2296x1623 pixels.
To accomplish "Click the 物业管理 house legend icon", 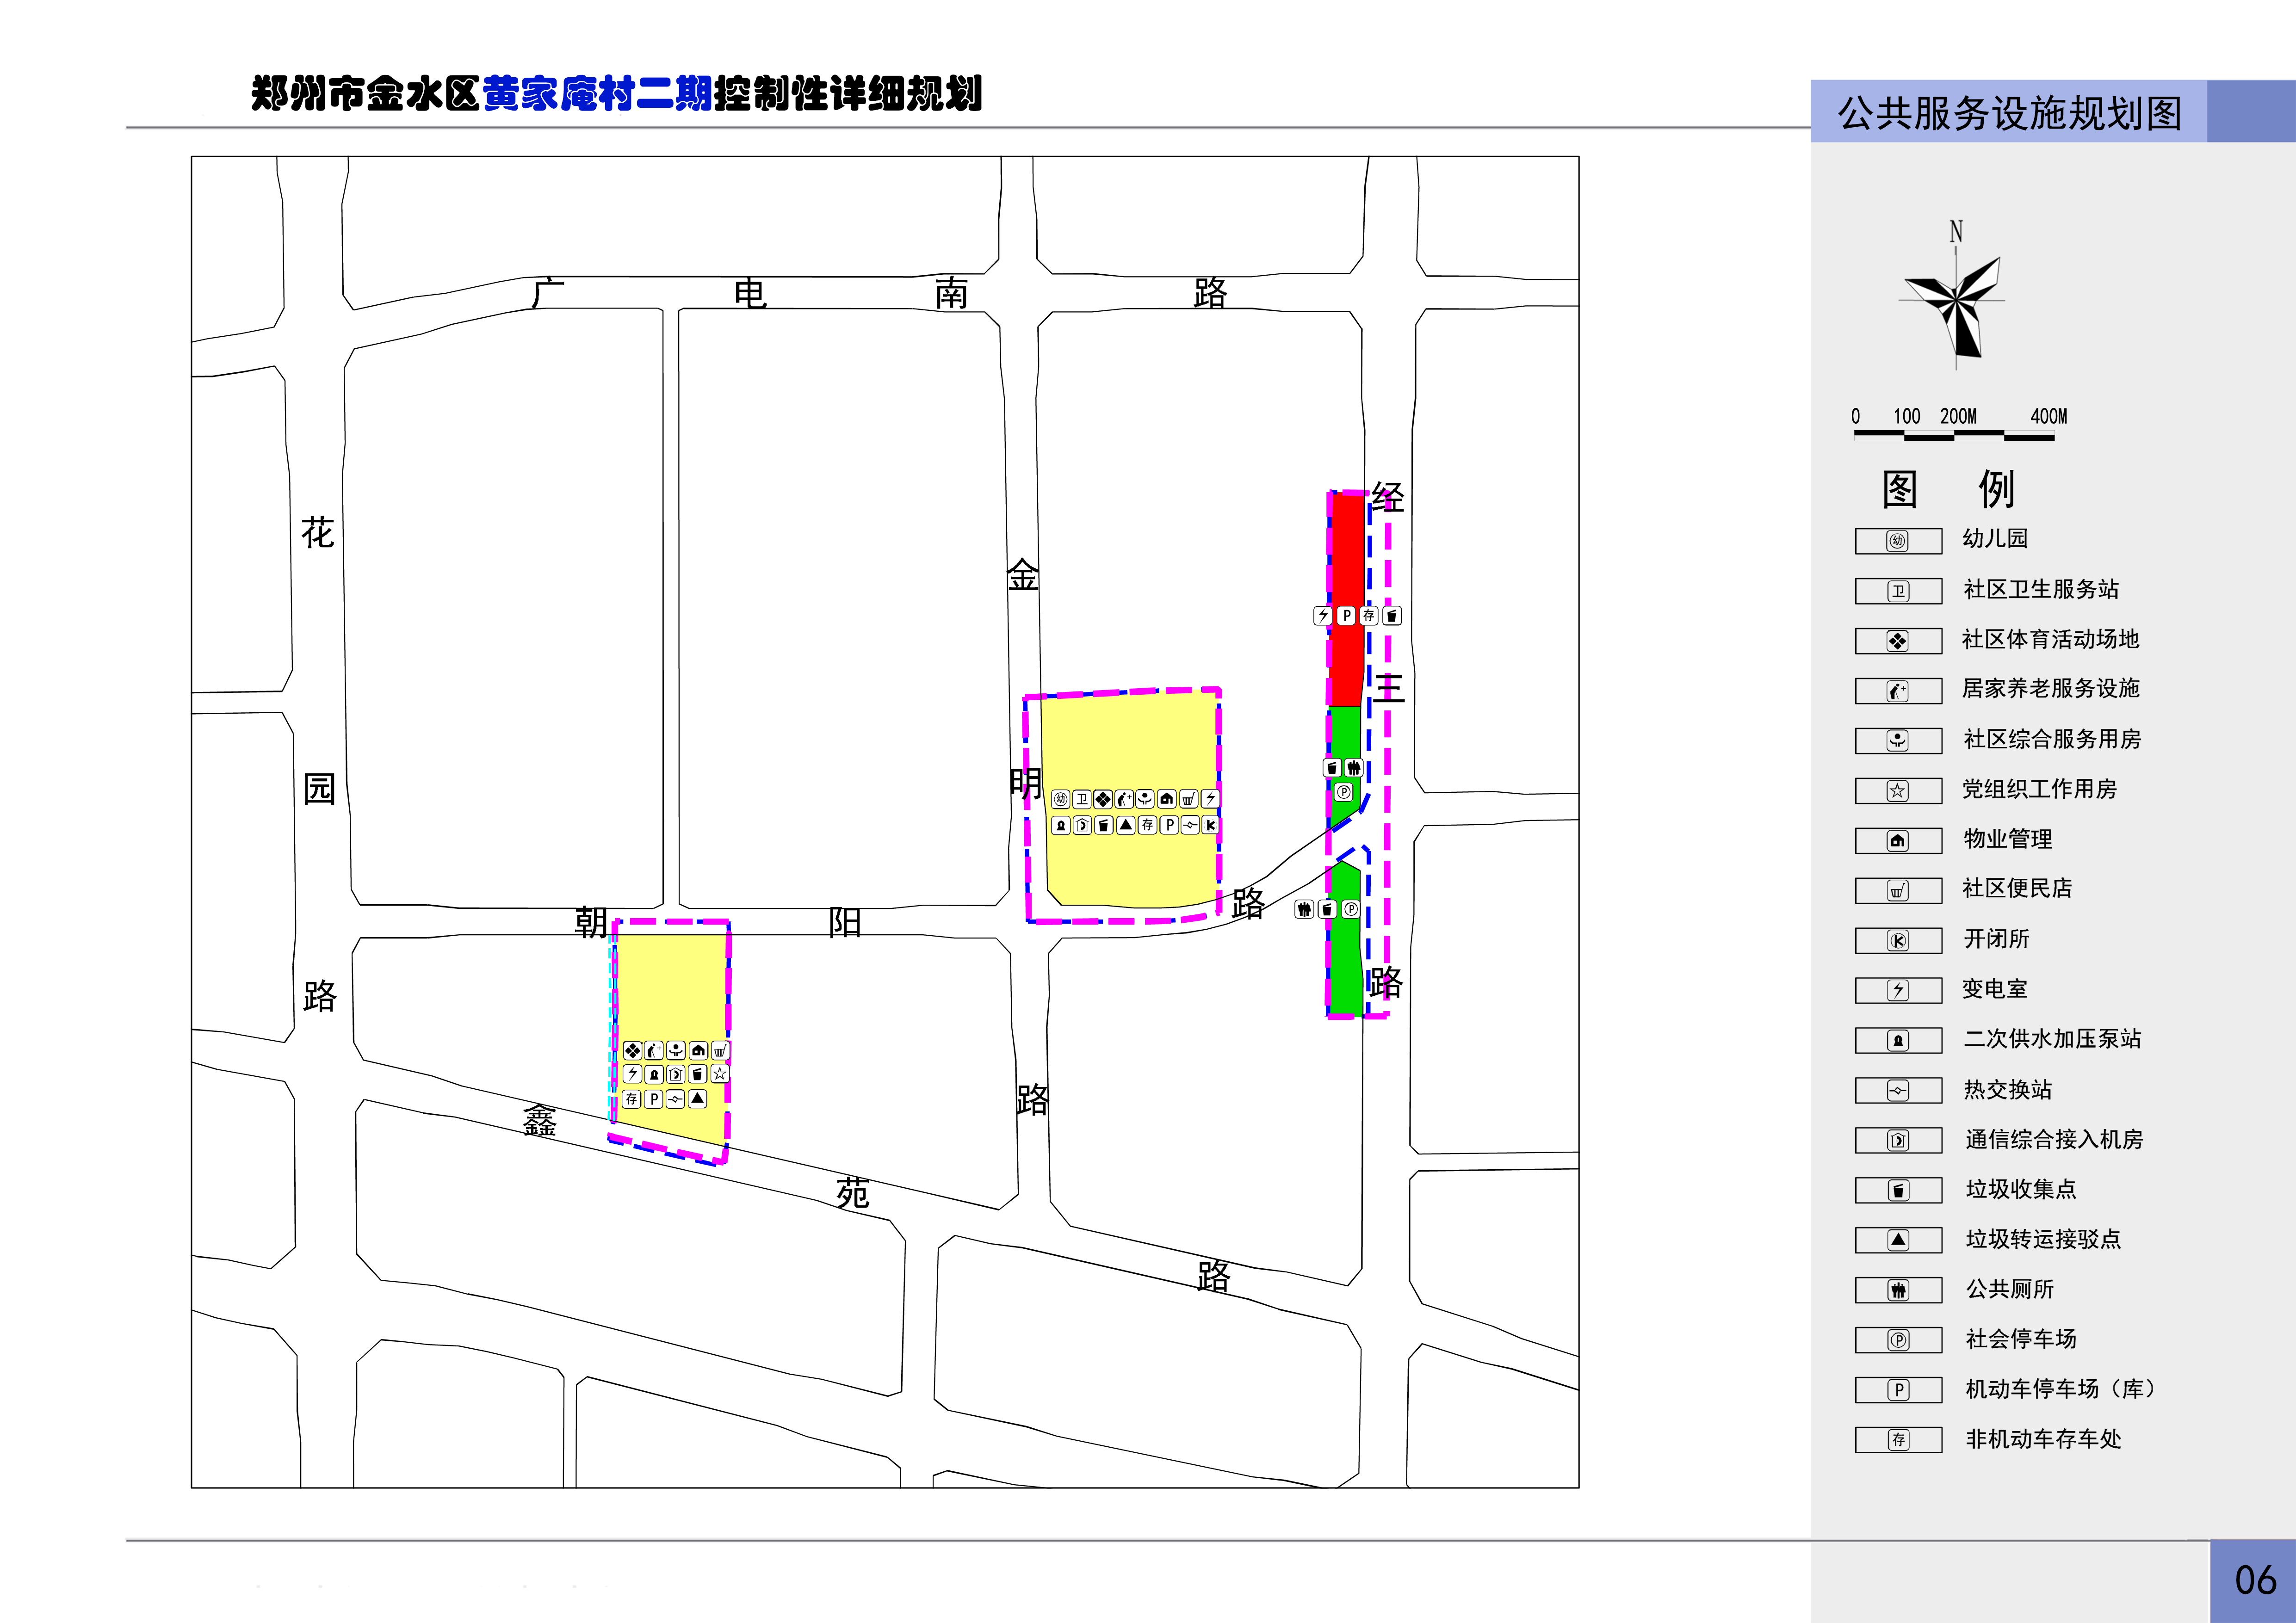I will pyautogui.click(x=1897, y=841).
